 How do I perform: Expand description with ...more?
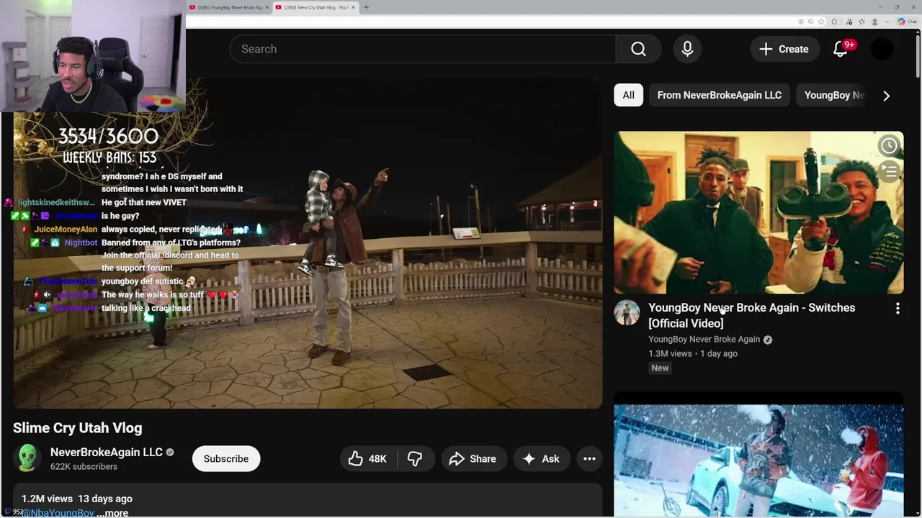pos(112,513)
